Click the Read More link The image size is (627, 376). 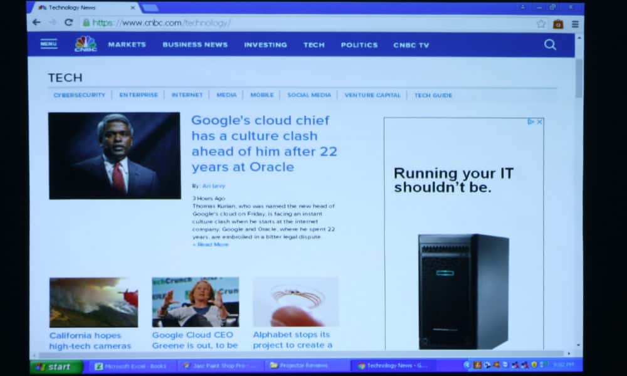(x=211, y=244)
